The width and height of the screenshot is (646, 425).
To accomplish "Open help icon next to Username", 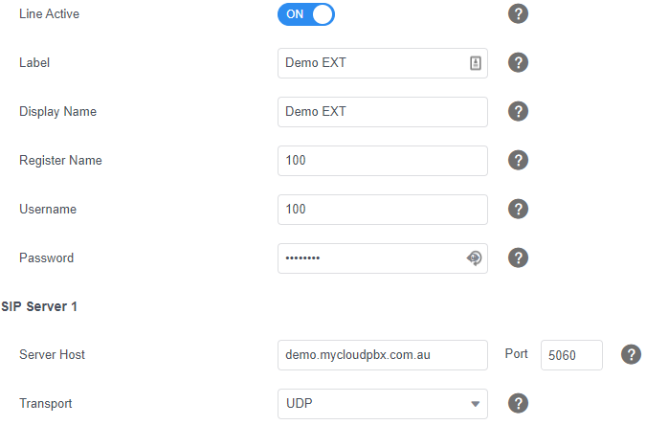I will [x=518, y=209].
